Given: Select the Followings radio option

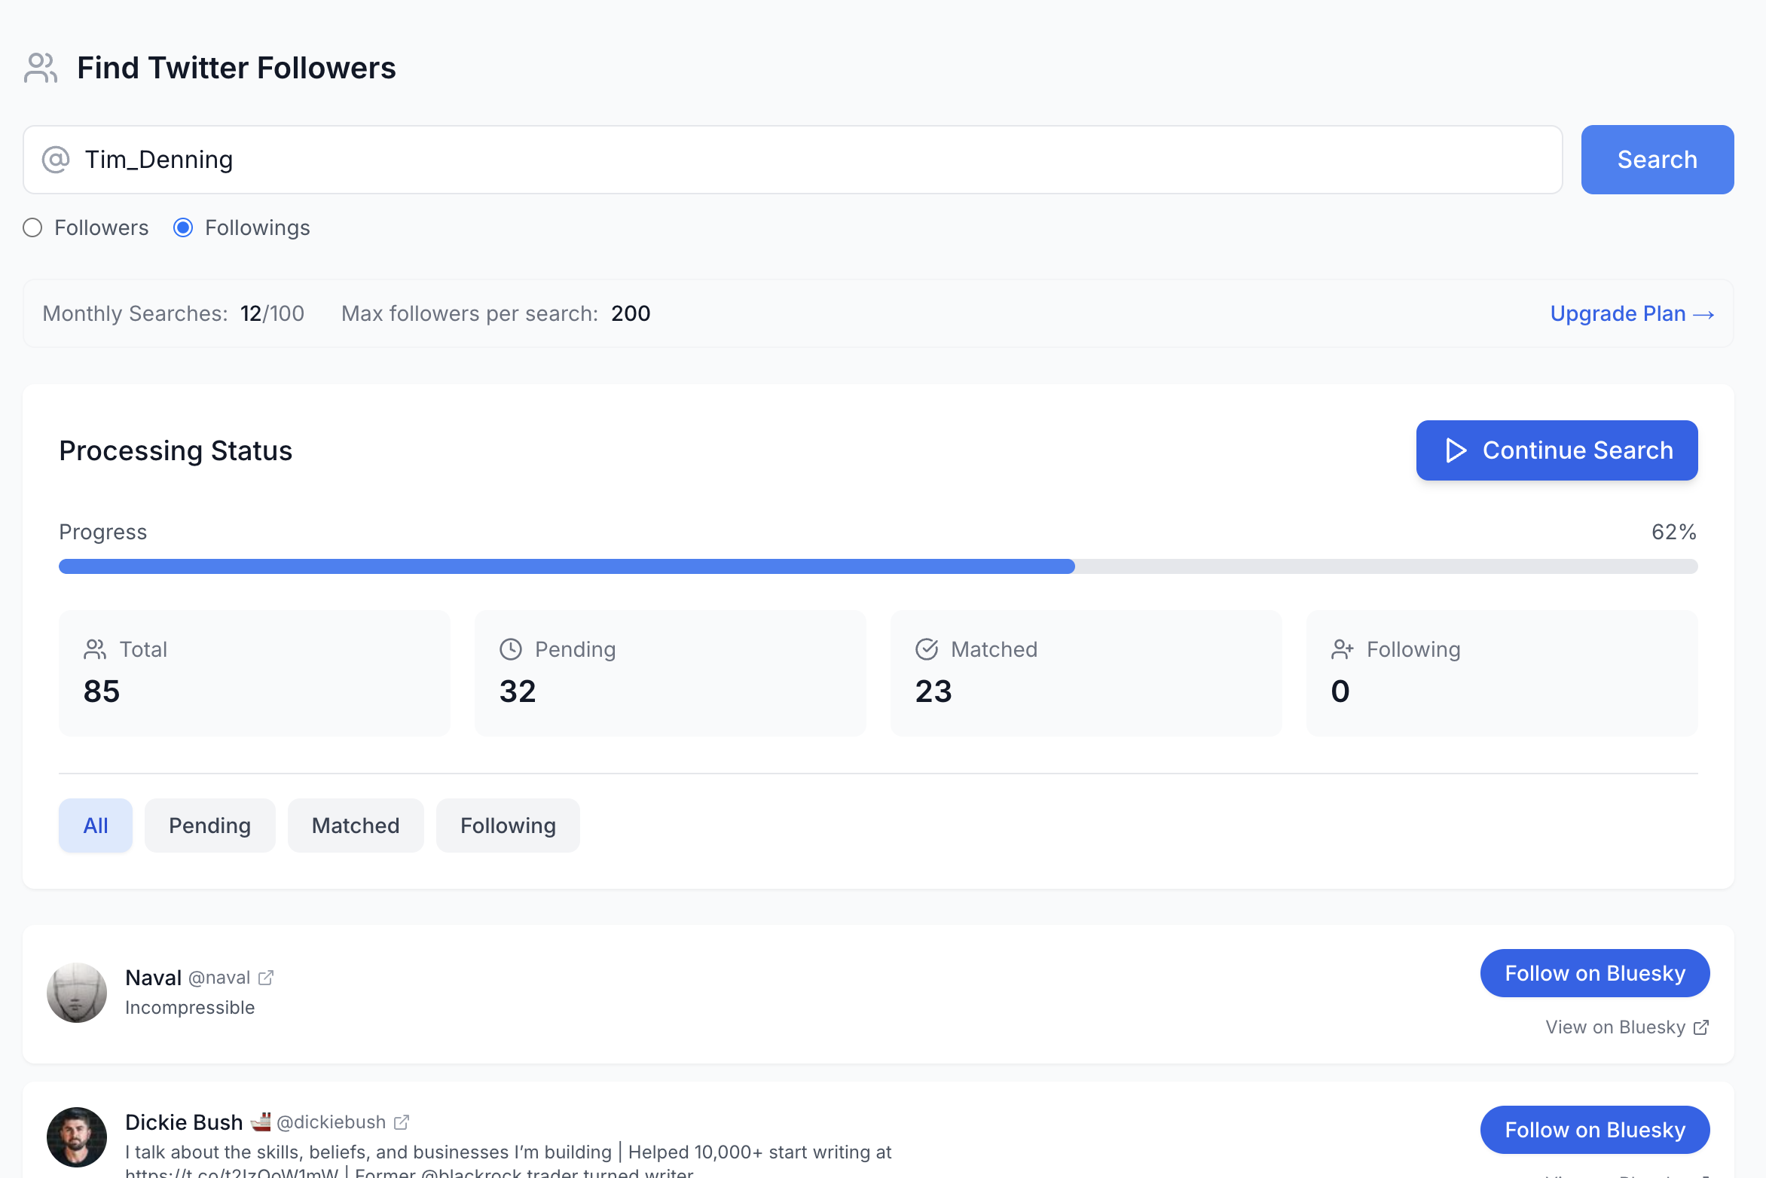Looking at the screenshot, I should click(x=183, y=227).
